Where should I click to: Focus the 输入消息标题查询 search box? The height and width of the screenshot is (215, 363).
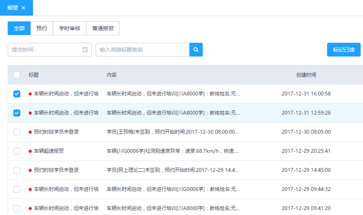pos(142,50)
